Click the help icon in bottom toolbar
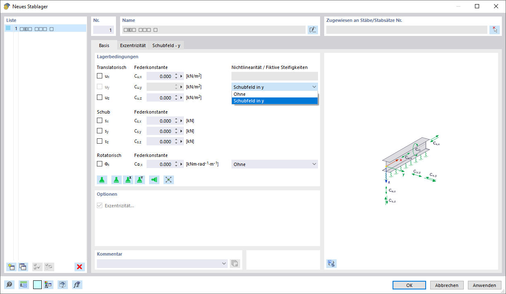506x294 pixels. 9,285
